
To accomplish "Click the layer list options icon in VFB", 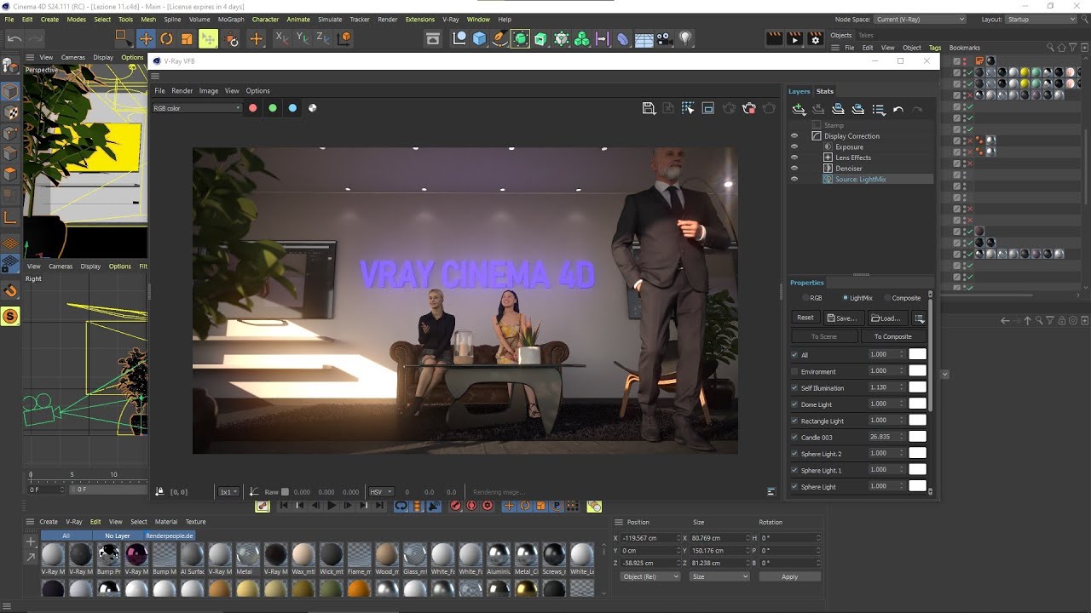I will click(x=879, y=109).
